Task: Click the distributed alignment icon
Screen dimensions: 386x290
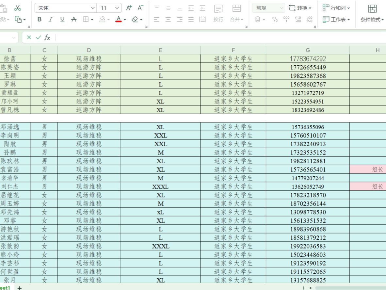Action: (202, 19)
